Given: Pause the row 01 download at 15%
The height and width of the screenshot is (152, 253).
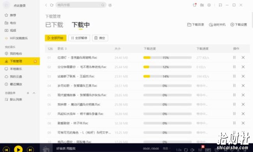Looking at the screenshot, I should coord(234,57).
